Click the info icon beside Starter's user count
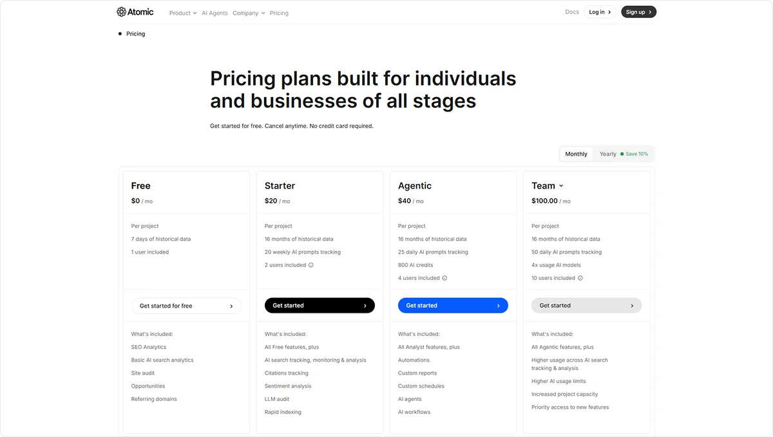This screenshot has height=437, width=773. (x=310, y=265)
